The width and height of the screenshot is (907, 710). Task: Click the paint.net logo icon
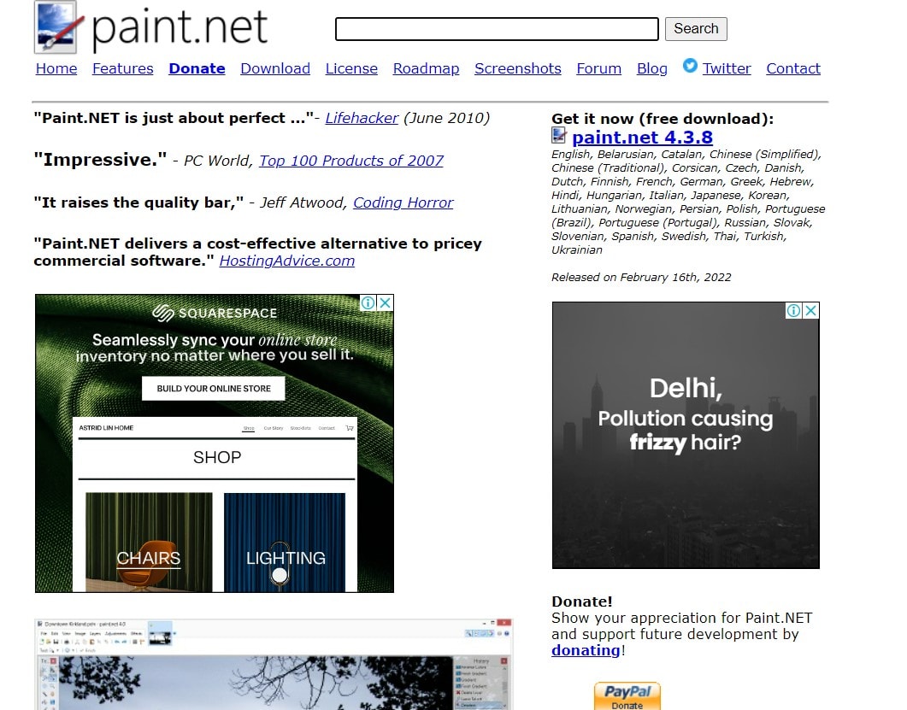(56, 27)
